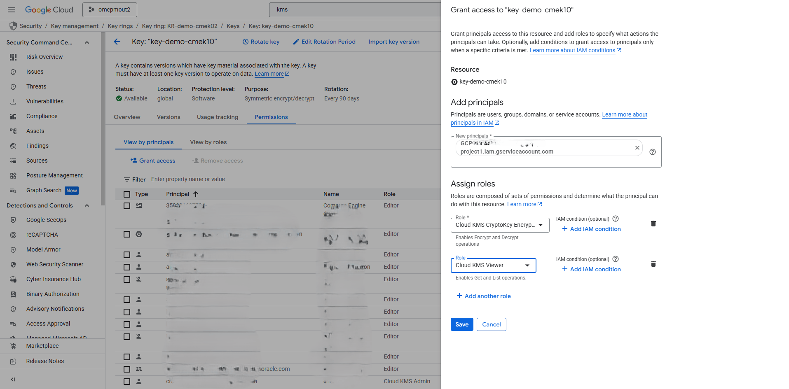Open the Learn more about IAM conditions link
The height and width of the screenshot is (389, 789).
(572, 50)
